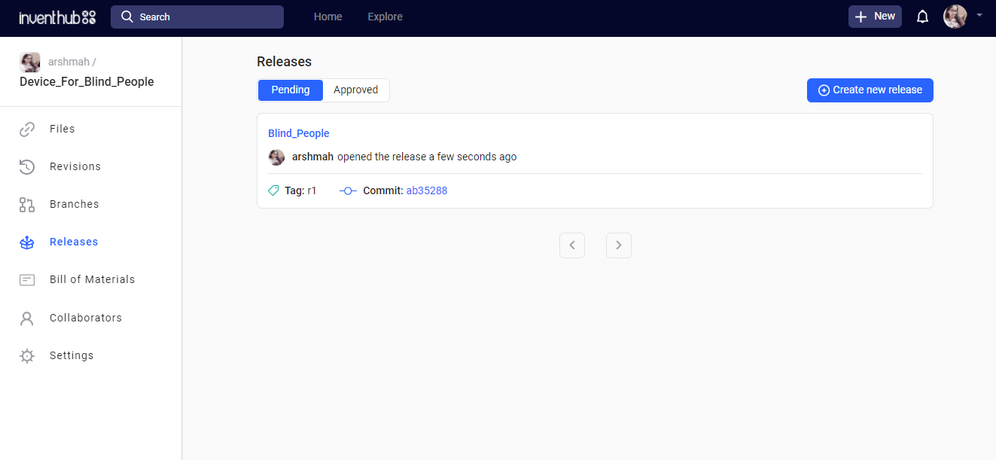
Task: Click Create new release button
Action: [870, 90]
